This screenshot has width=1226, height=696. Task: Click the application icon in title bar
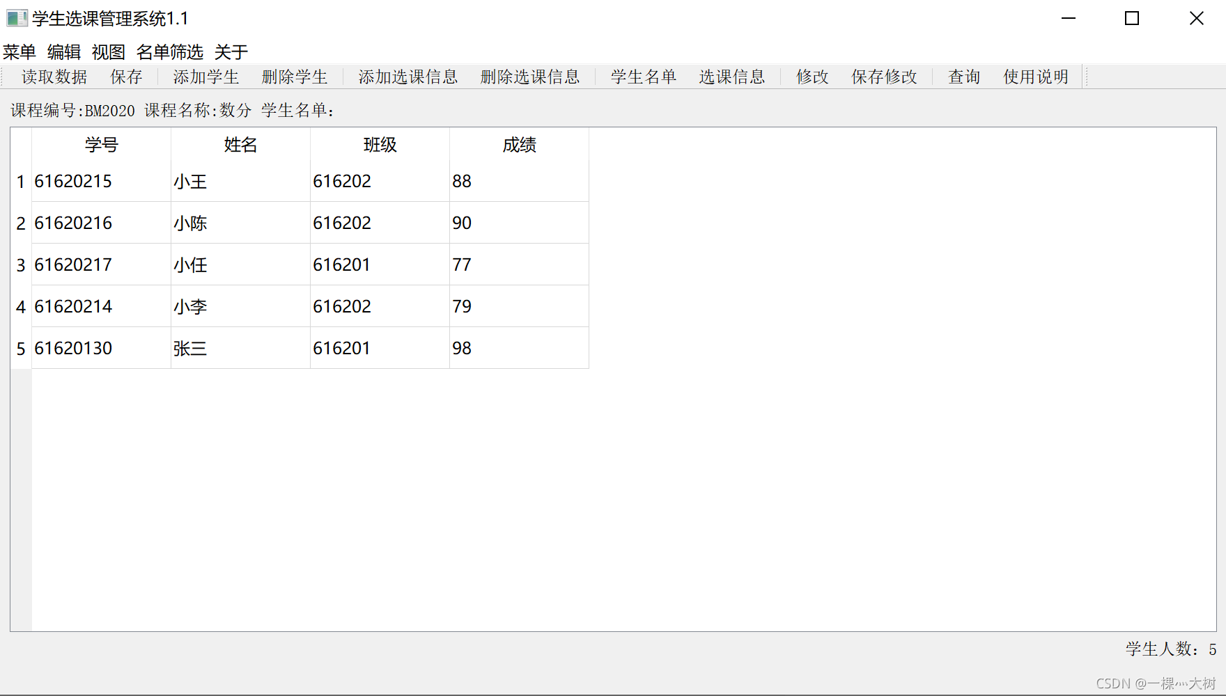coord(17,18)
